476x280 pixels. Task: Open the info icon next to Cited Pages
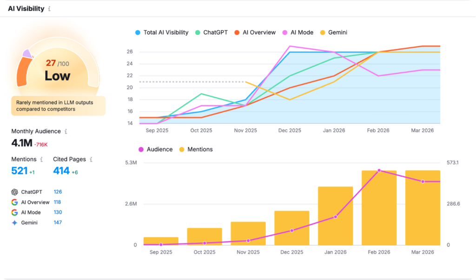[x=91, y=159]
